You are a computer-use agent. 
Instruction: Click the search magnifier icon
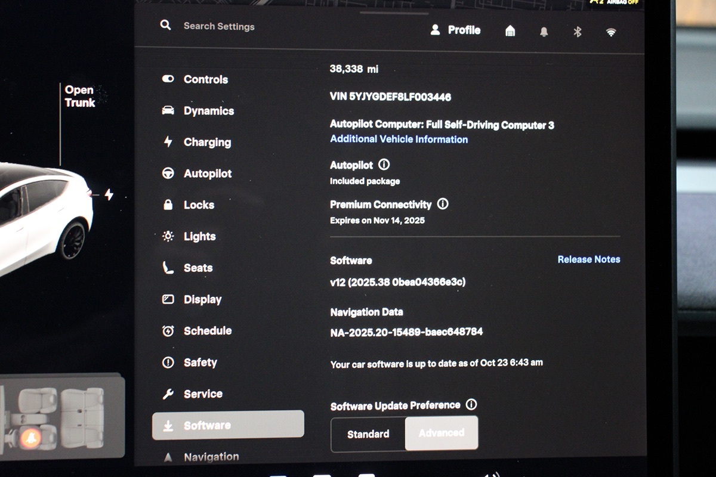click(x=166, y=25)
